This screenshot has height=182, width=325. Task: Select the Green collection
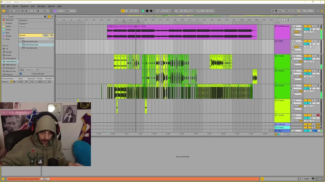(x=8, y=30)
